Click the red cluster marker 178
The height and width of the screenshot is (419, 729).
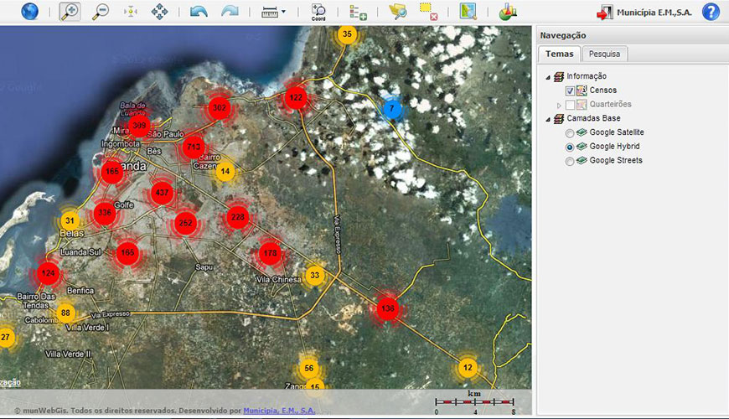(270, 253)
